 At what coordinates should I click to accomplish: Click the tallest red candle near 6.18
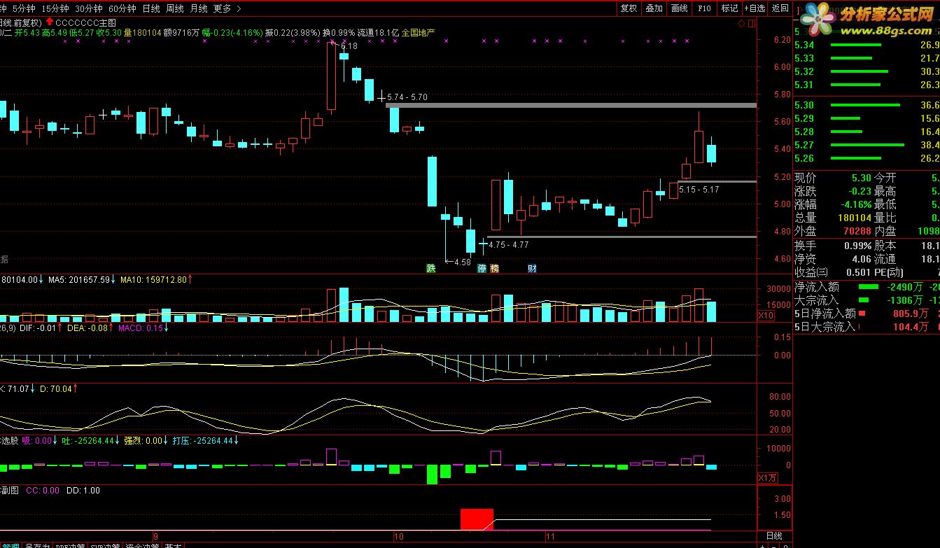[x=331, y=76]
